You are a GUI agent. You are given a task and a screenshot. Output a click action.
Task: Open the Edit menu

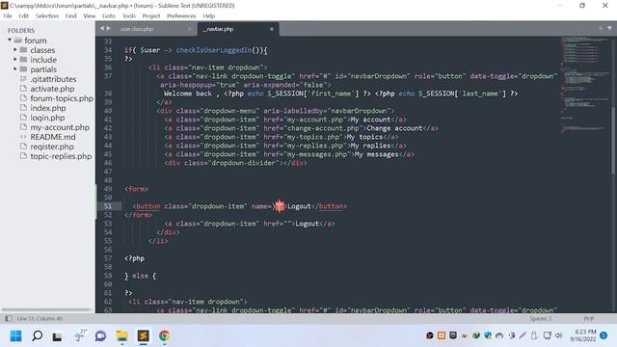click(x=23, y=15)
